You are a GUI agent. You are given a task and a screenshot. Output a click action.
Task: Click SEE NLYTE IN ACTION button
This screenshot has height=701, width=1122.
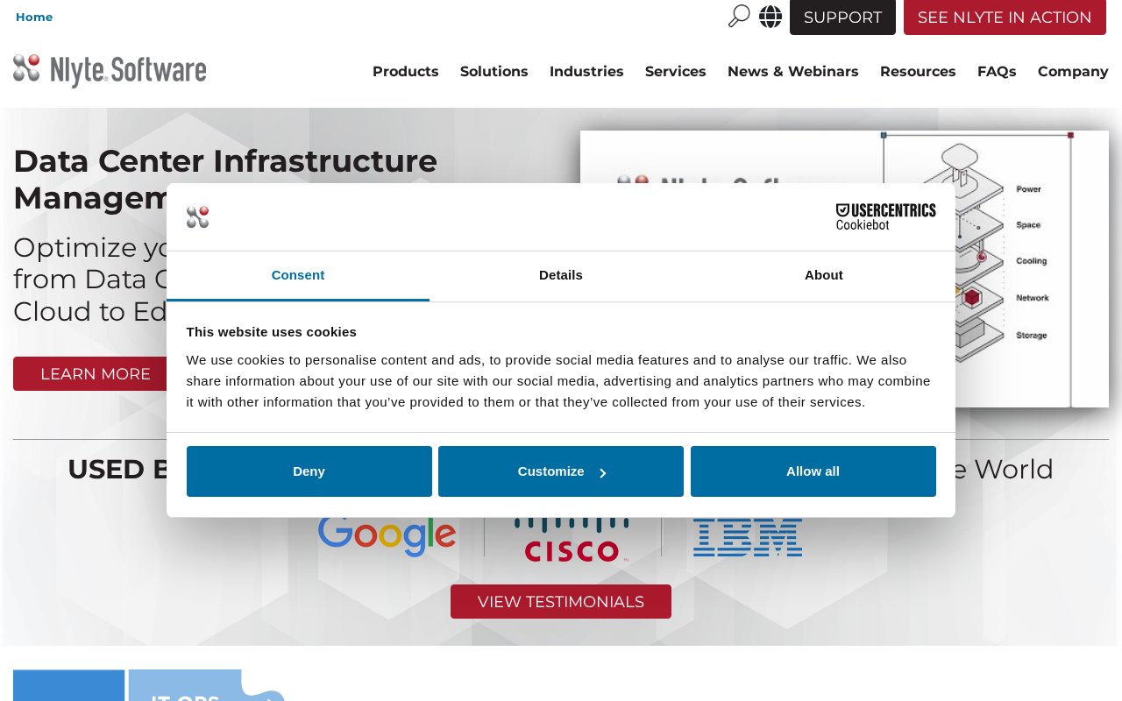coord(1005,18)
